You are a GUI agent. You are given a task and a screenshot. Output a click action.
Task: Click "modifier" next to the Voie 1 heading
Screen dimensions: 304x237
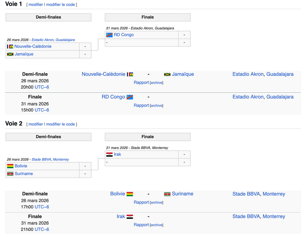click(x=36, y=5)
